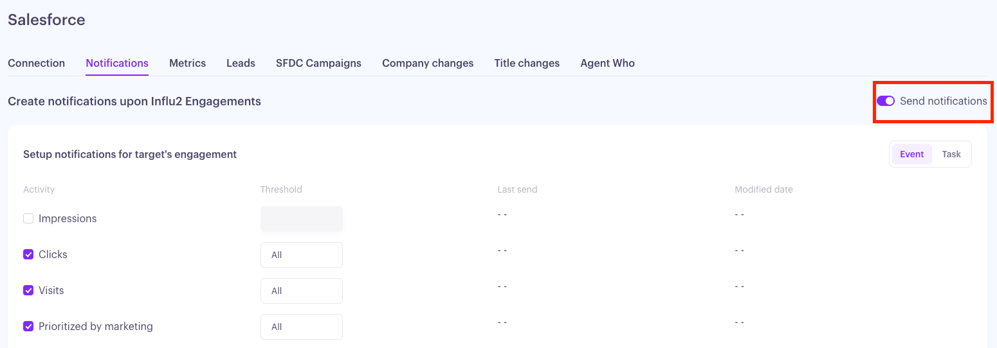This screenshot has height=348, width=997.
Task: Go to the Leads tab
Action: (x=241, y=63)
